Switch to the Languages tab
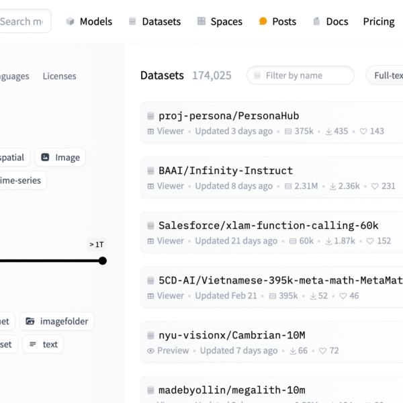The width and height of the screenshot is (403, 403). (x=14, y=76)
